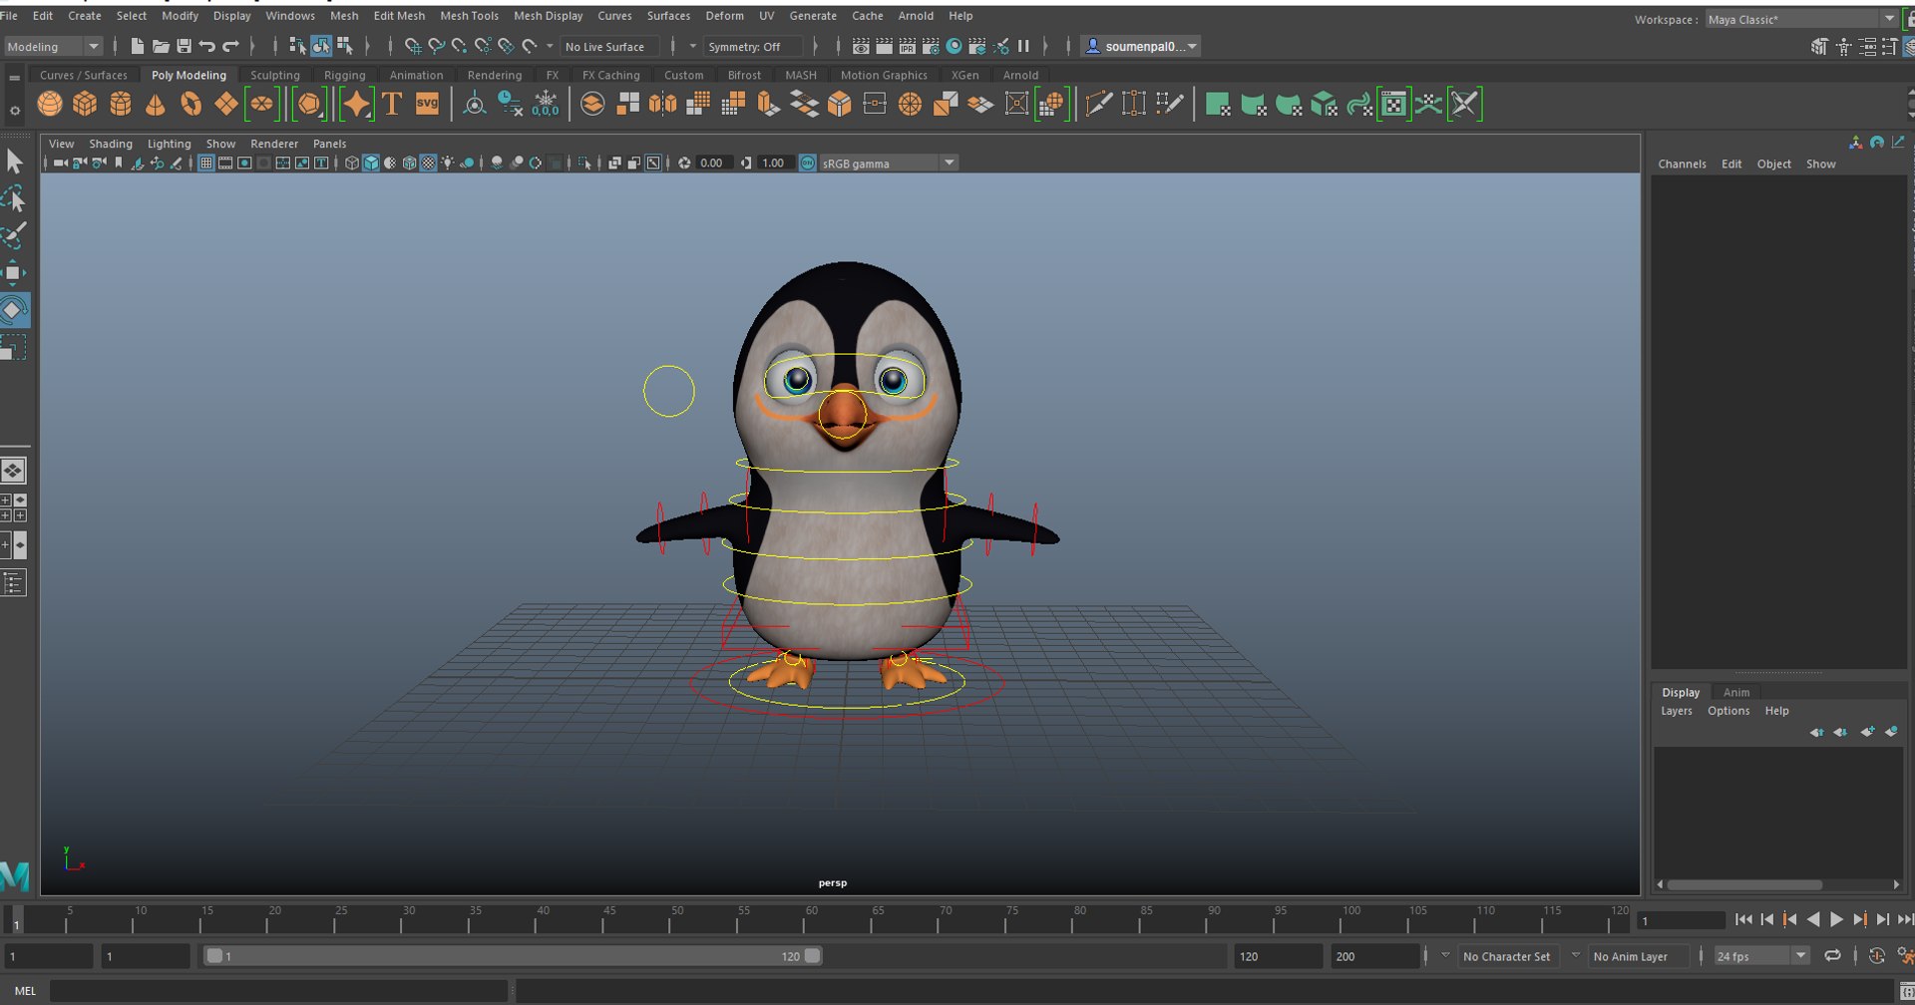Click frame 60 on the time slider
The image size is (1915, 1005).
810,919
